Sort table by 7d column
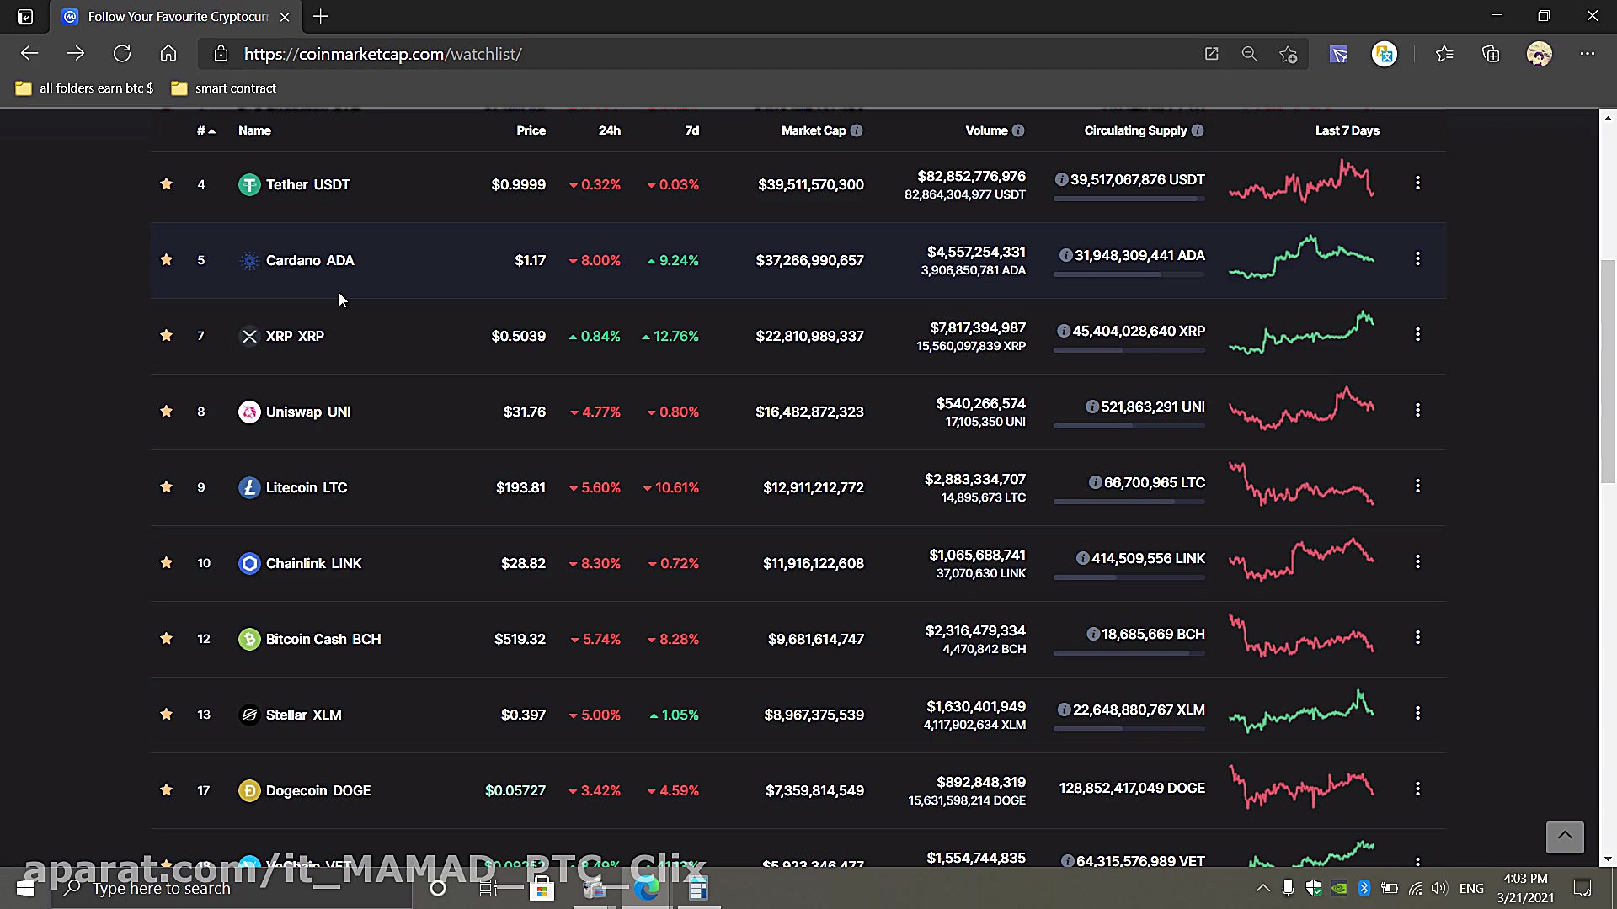The image size is (1617, 909). 691,130
